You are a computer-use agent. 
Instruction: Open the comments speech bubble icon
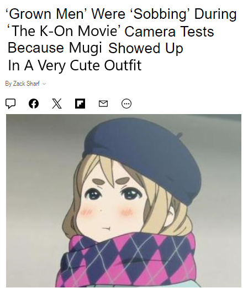(10, 104)
